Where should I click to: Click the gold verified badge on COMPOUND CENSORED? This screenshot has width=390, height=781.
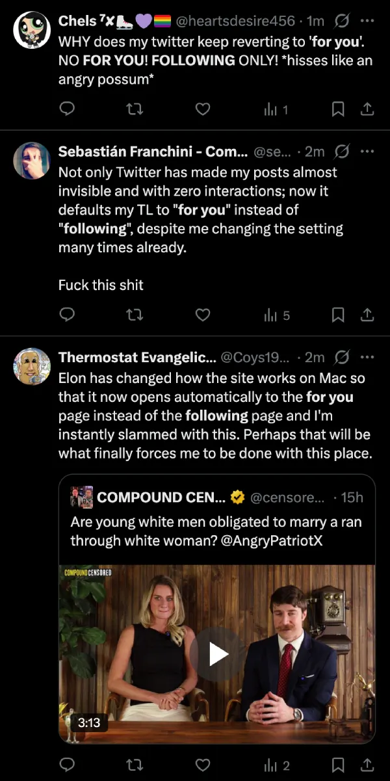click(238, 497)
